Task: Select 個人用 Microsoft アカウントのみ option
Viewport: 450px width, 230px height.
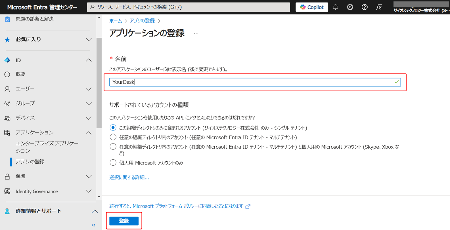Action: tap(113, 163)
